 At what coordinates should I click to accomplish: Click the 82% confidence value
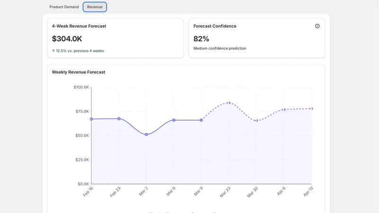click(201, 39)
